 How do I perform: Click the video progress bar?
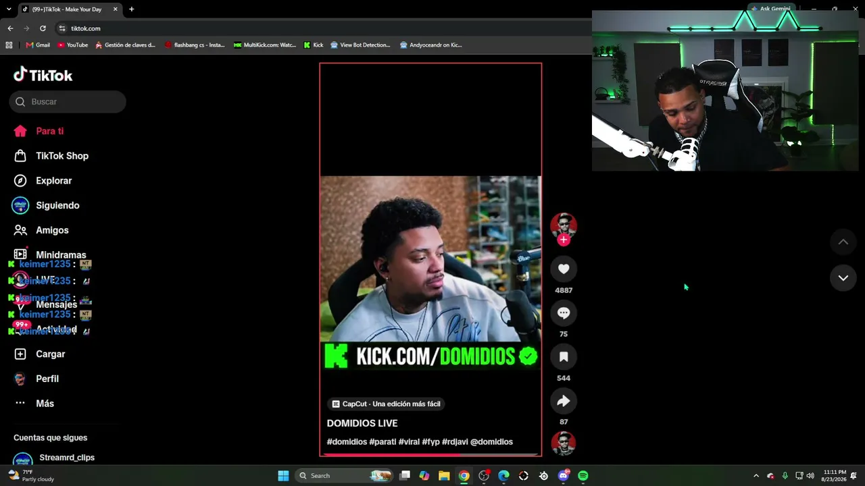[430, 454]
